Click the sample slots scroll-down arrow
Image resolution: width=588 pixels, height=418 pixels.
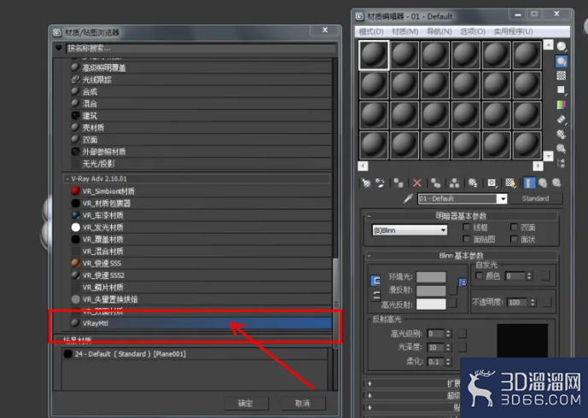point(549,156)
